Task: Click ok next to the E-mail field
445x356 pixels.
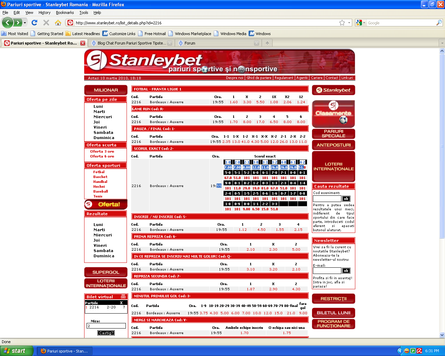Action: click(346, 271)
